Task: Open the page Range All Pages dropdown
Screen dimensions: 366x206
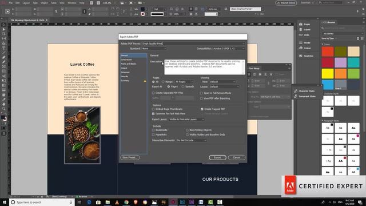Action: pos(184,82)
